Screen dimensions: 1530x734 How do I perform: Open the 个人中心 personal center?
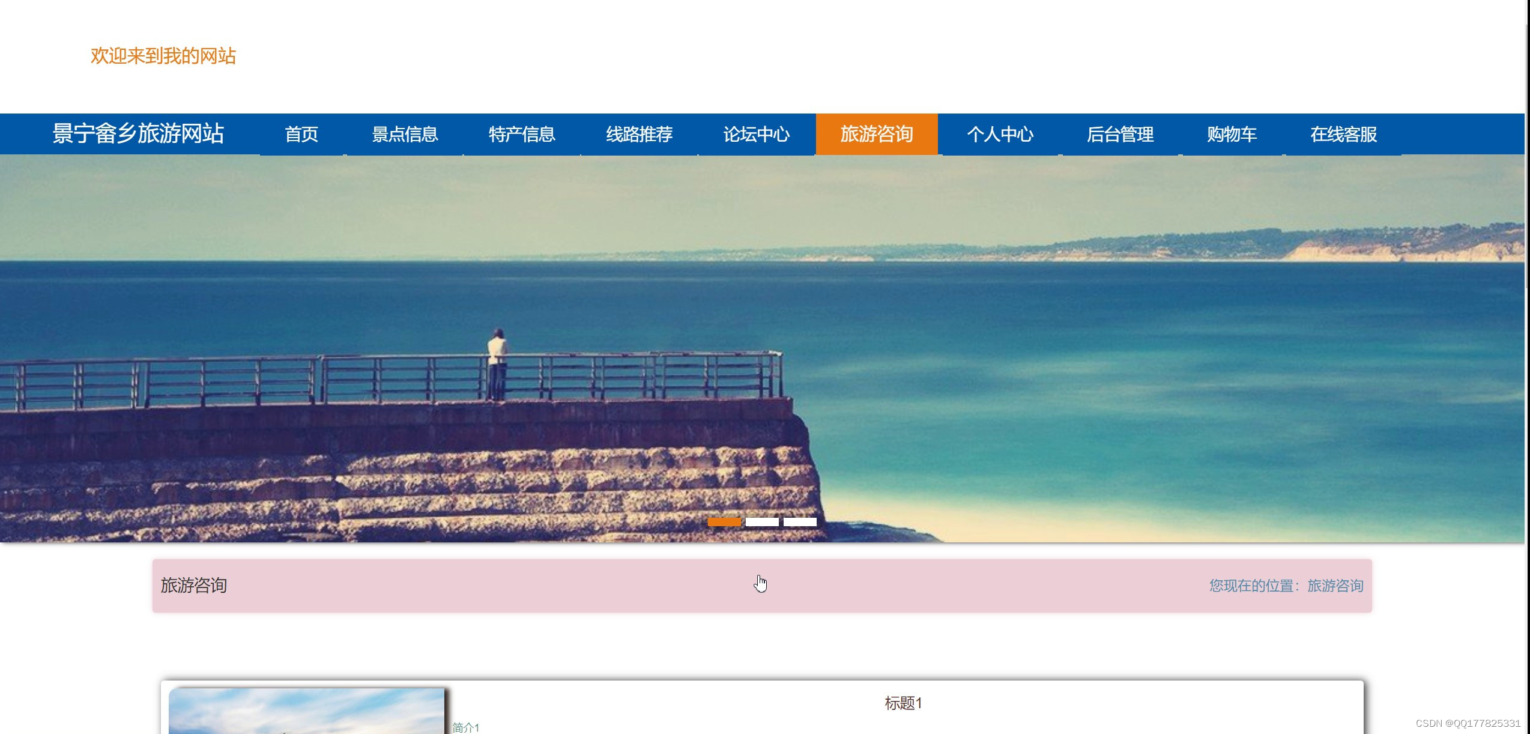tap(1000, 134)
